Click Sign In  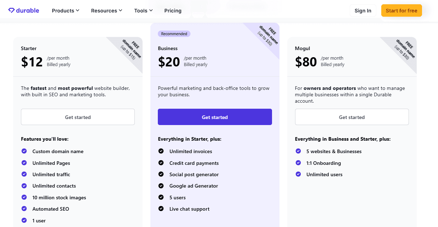point(363,10)
